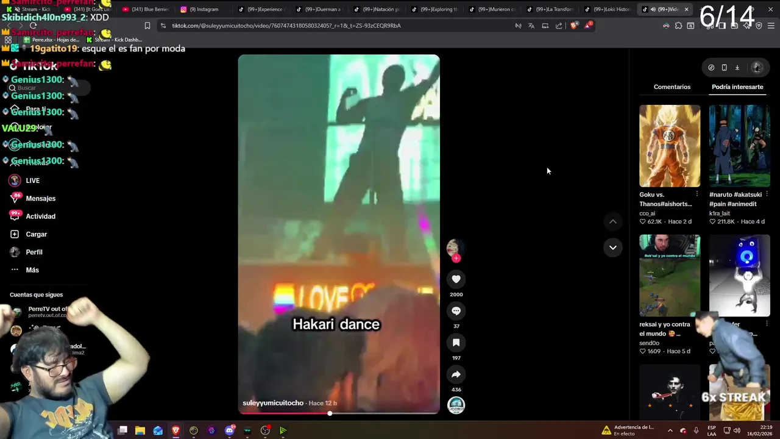Open the Stream - Kick Dashb bookmark

tap(114, 40)
